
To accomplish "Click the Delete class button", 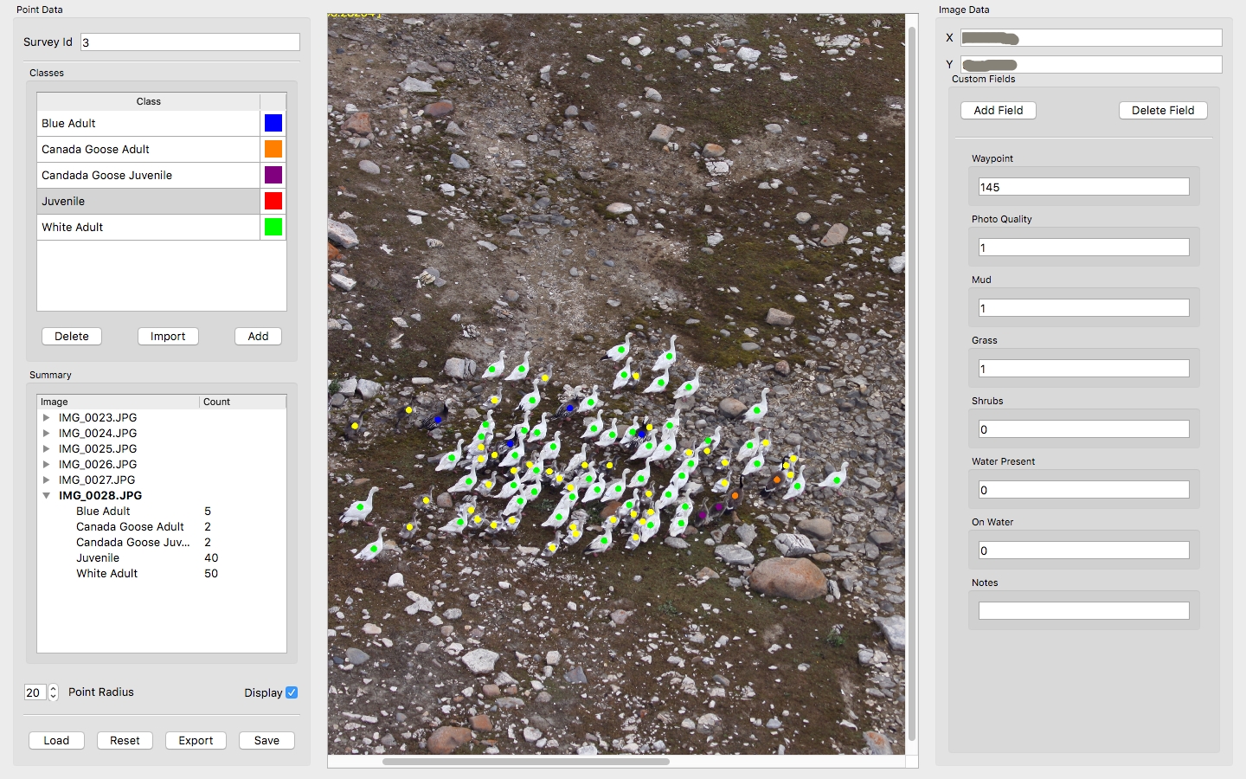I will (x=72, y=336).
